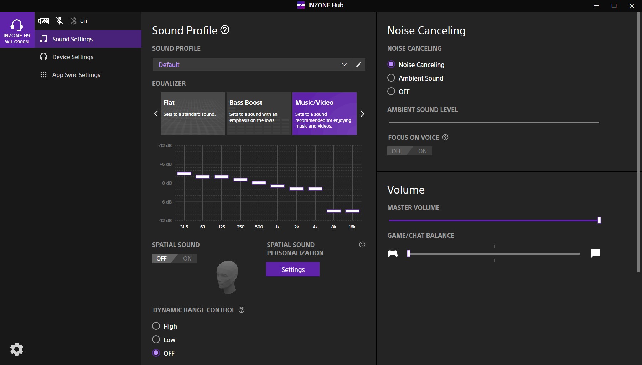Minimize the INZONE Hub window

click(596, 6)
